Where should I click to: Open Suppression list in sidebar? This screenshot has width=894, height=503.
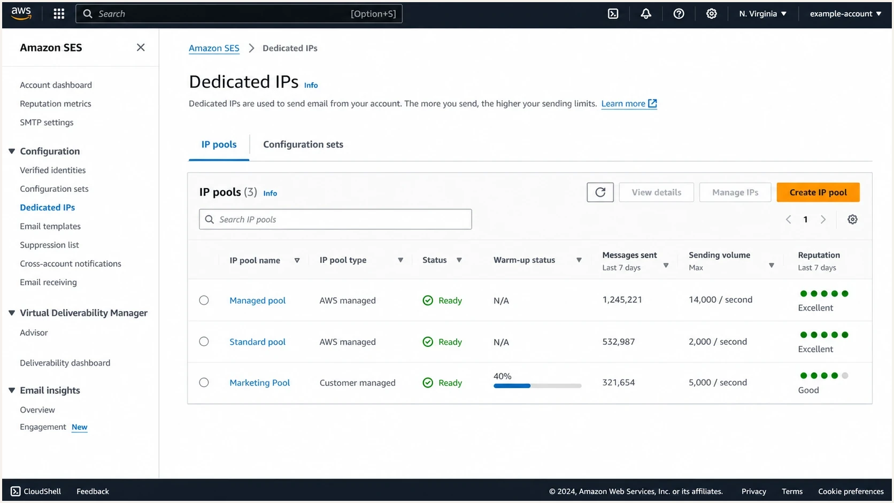pyautogui.click(x=49, y=245)
